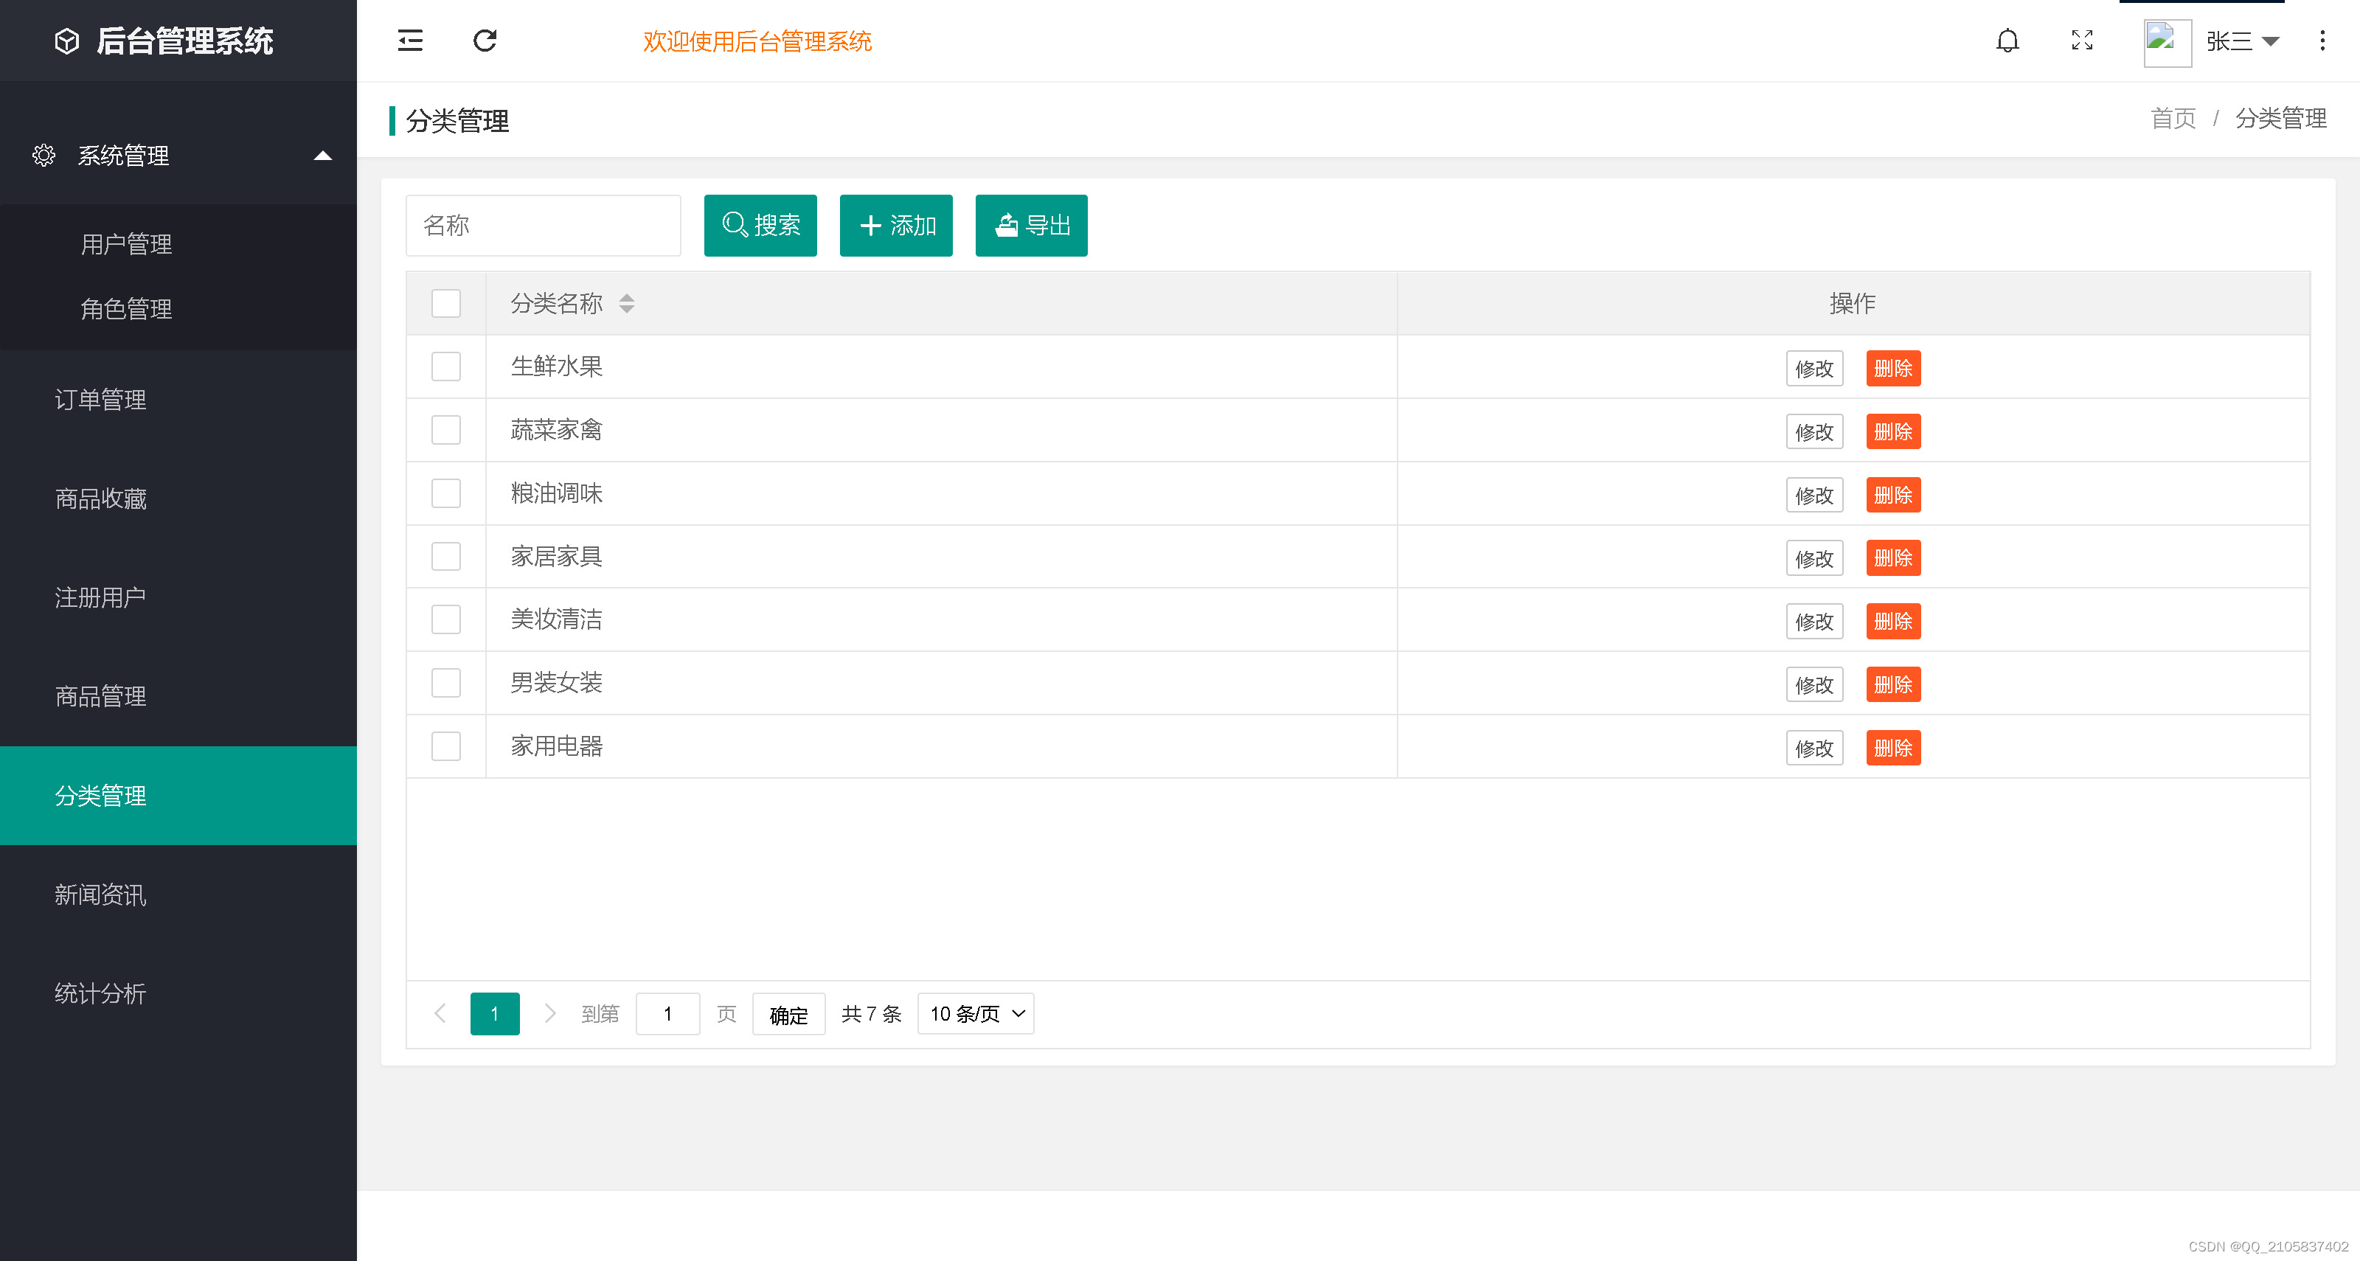Check the 家用电器 row checkbox
2360x1261 pixels.
pyautogui.click(x=446, y=746)
